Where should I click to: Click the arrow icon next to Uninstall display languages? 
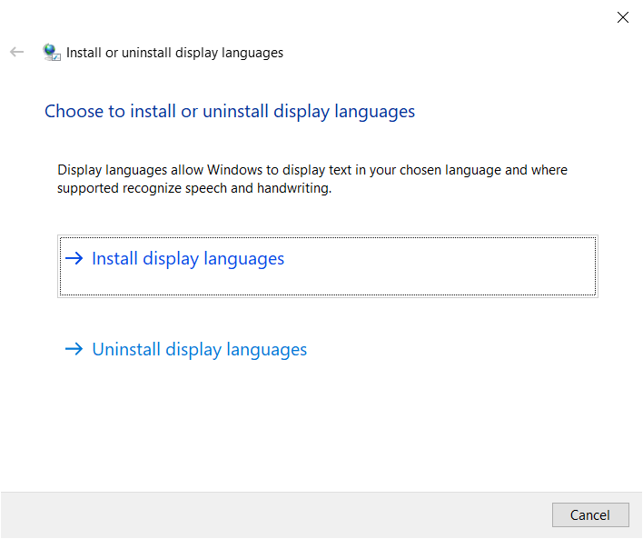point(74,349)
